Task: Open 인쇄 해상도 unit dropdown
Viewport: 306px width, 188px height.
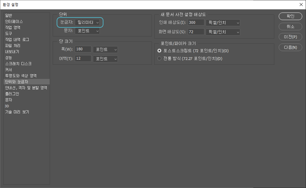Action: pyautogui.click(x=223, y=23)
